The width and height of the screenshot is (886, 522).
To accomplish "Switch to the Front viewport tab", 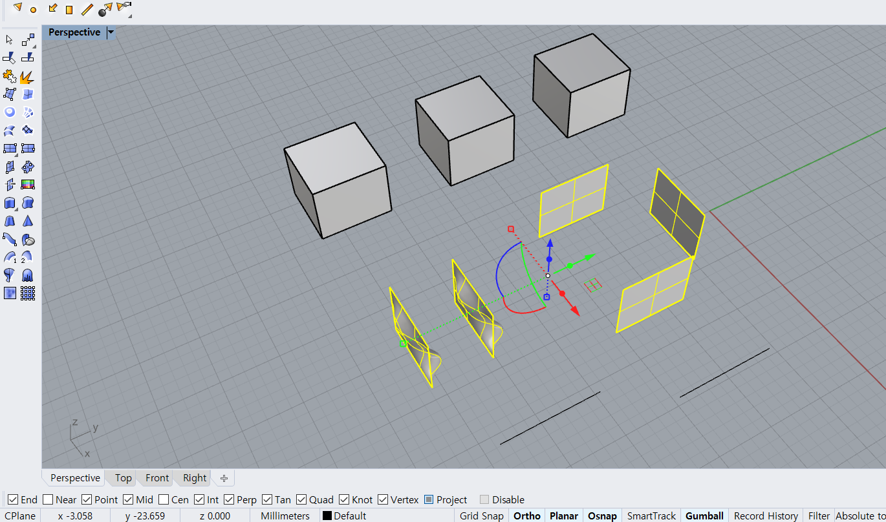I will tap(157, 478).
